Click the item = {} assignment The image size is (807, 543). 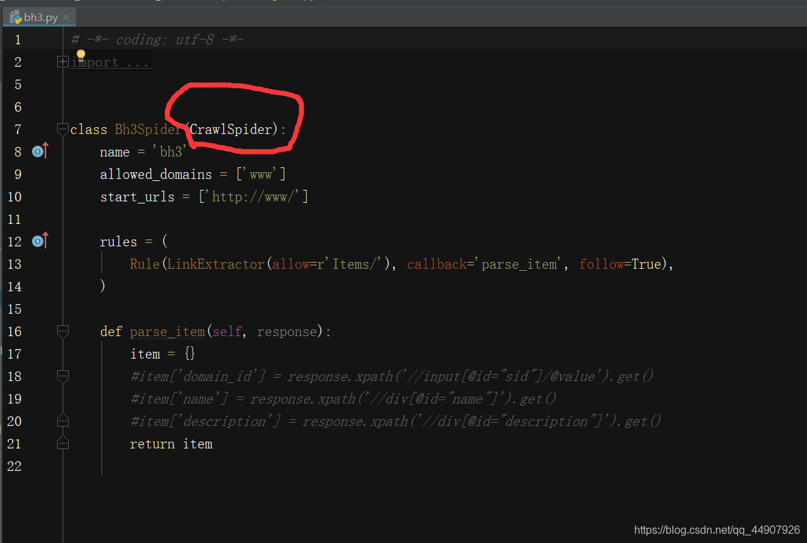point(163,354)
